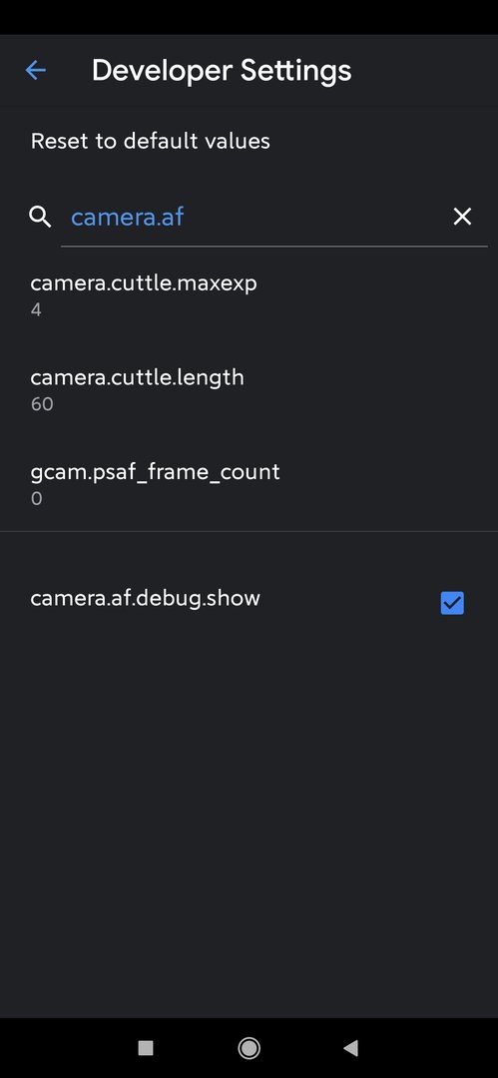Tap the blue back arrow icon
This screenshot has height=1078, width=498.
(x=36, y=70)
